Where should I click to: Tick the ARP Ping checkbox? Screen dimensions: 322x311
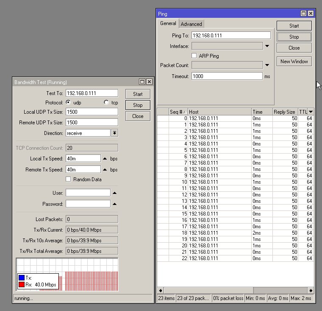(194, 56)
